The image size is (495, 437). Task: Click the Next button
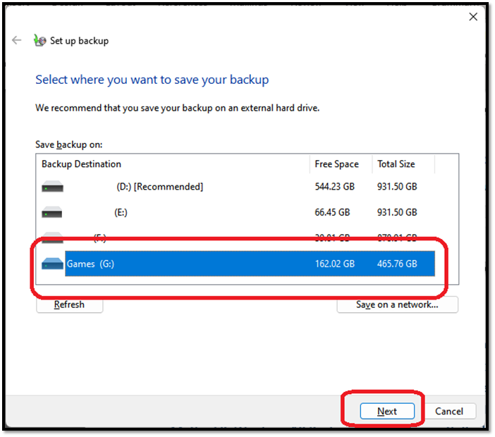(x=387, y=411)
